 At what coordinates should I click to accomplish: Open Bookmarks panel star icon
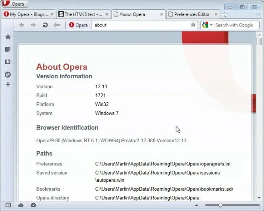coord(8,37)
